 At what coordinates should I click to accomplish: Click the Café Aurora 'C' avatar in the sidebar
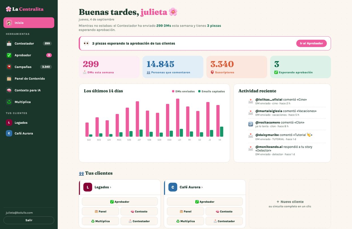pyautogui.click(x=9, y=133)
